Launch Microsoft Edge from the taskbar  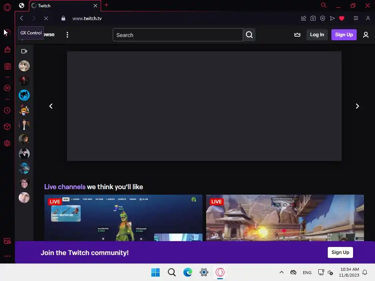click(x=188, y=272)
